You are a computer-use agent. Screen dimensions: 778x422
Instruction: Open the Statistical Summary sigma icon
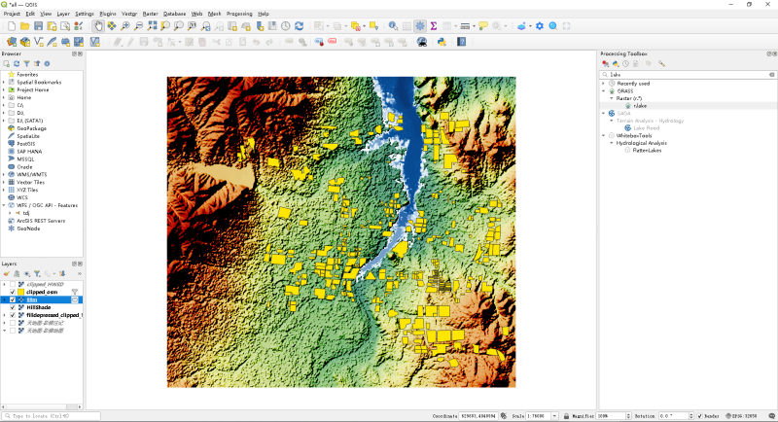433,26
